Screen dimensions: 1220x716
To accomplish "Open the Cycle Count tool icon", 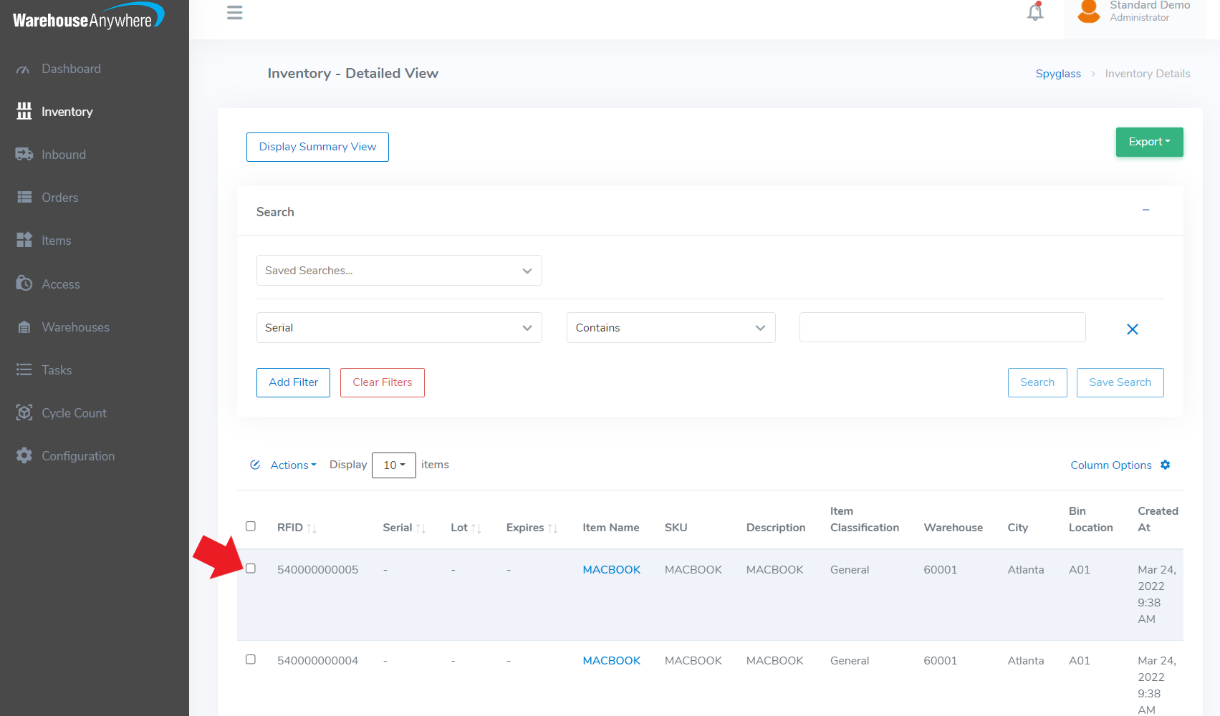I will pos(24,412).
